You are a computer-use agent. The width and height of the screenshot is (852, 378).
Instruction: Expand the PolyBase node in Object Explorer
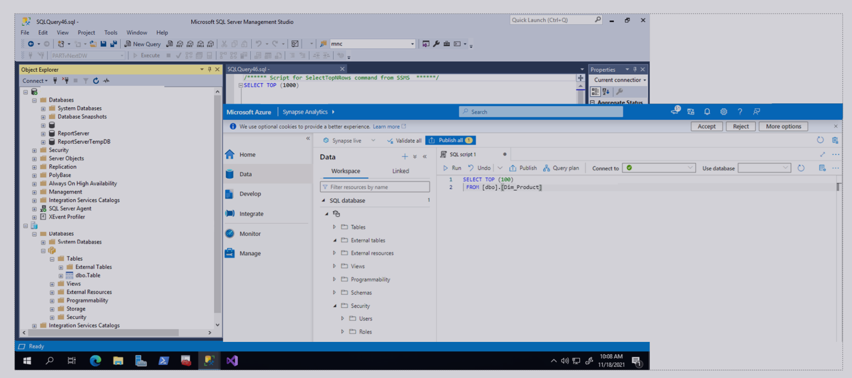[x=34, y=175]
